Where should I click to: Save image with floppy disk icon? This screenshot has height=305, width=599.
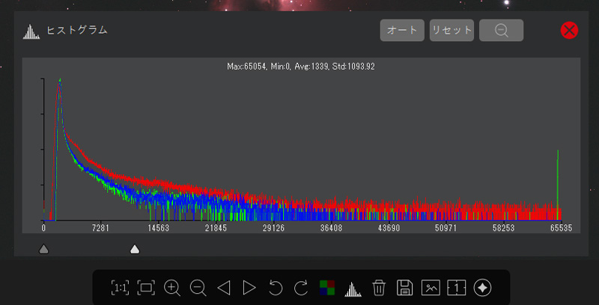(x=404, y=288)
